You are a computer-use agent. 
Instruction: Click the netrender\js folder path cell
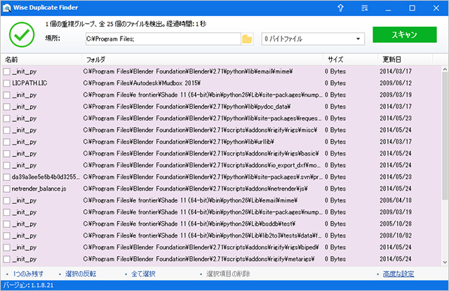tap(195, 189)
